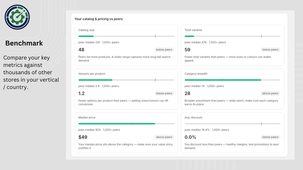Click the 'Peers list more products' description
This screenshot has height=170, width=303.
pos(125,59)
